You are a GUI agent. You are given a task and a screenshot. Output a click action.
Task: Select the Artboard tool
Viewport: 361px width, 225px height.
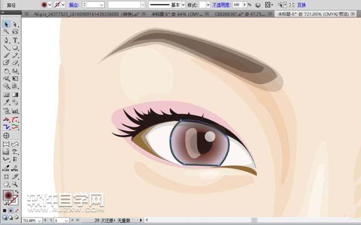point(6,177)
